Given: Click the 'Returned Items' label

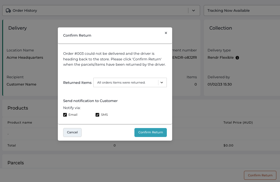Looking at the screenshot, I should coord(77,82).
